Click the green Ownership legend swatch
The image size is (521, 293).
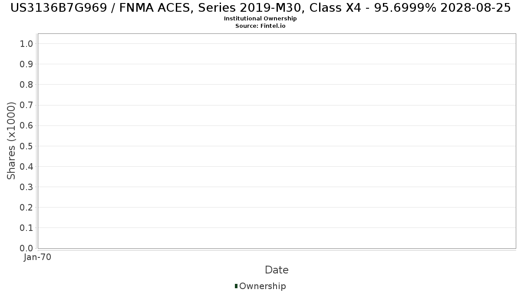coord(236,286)
